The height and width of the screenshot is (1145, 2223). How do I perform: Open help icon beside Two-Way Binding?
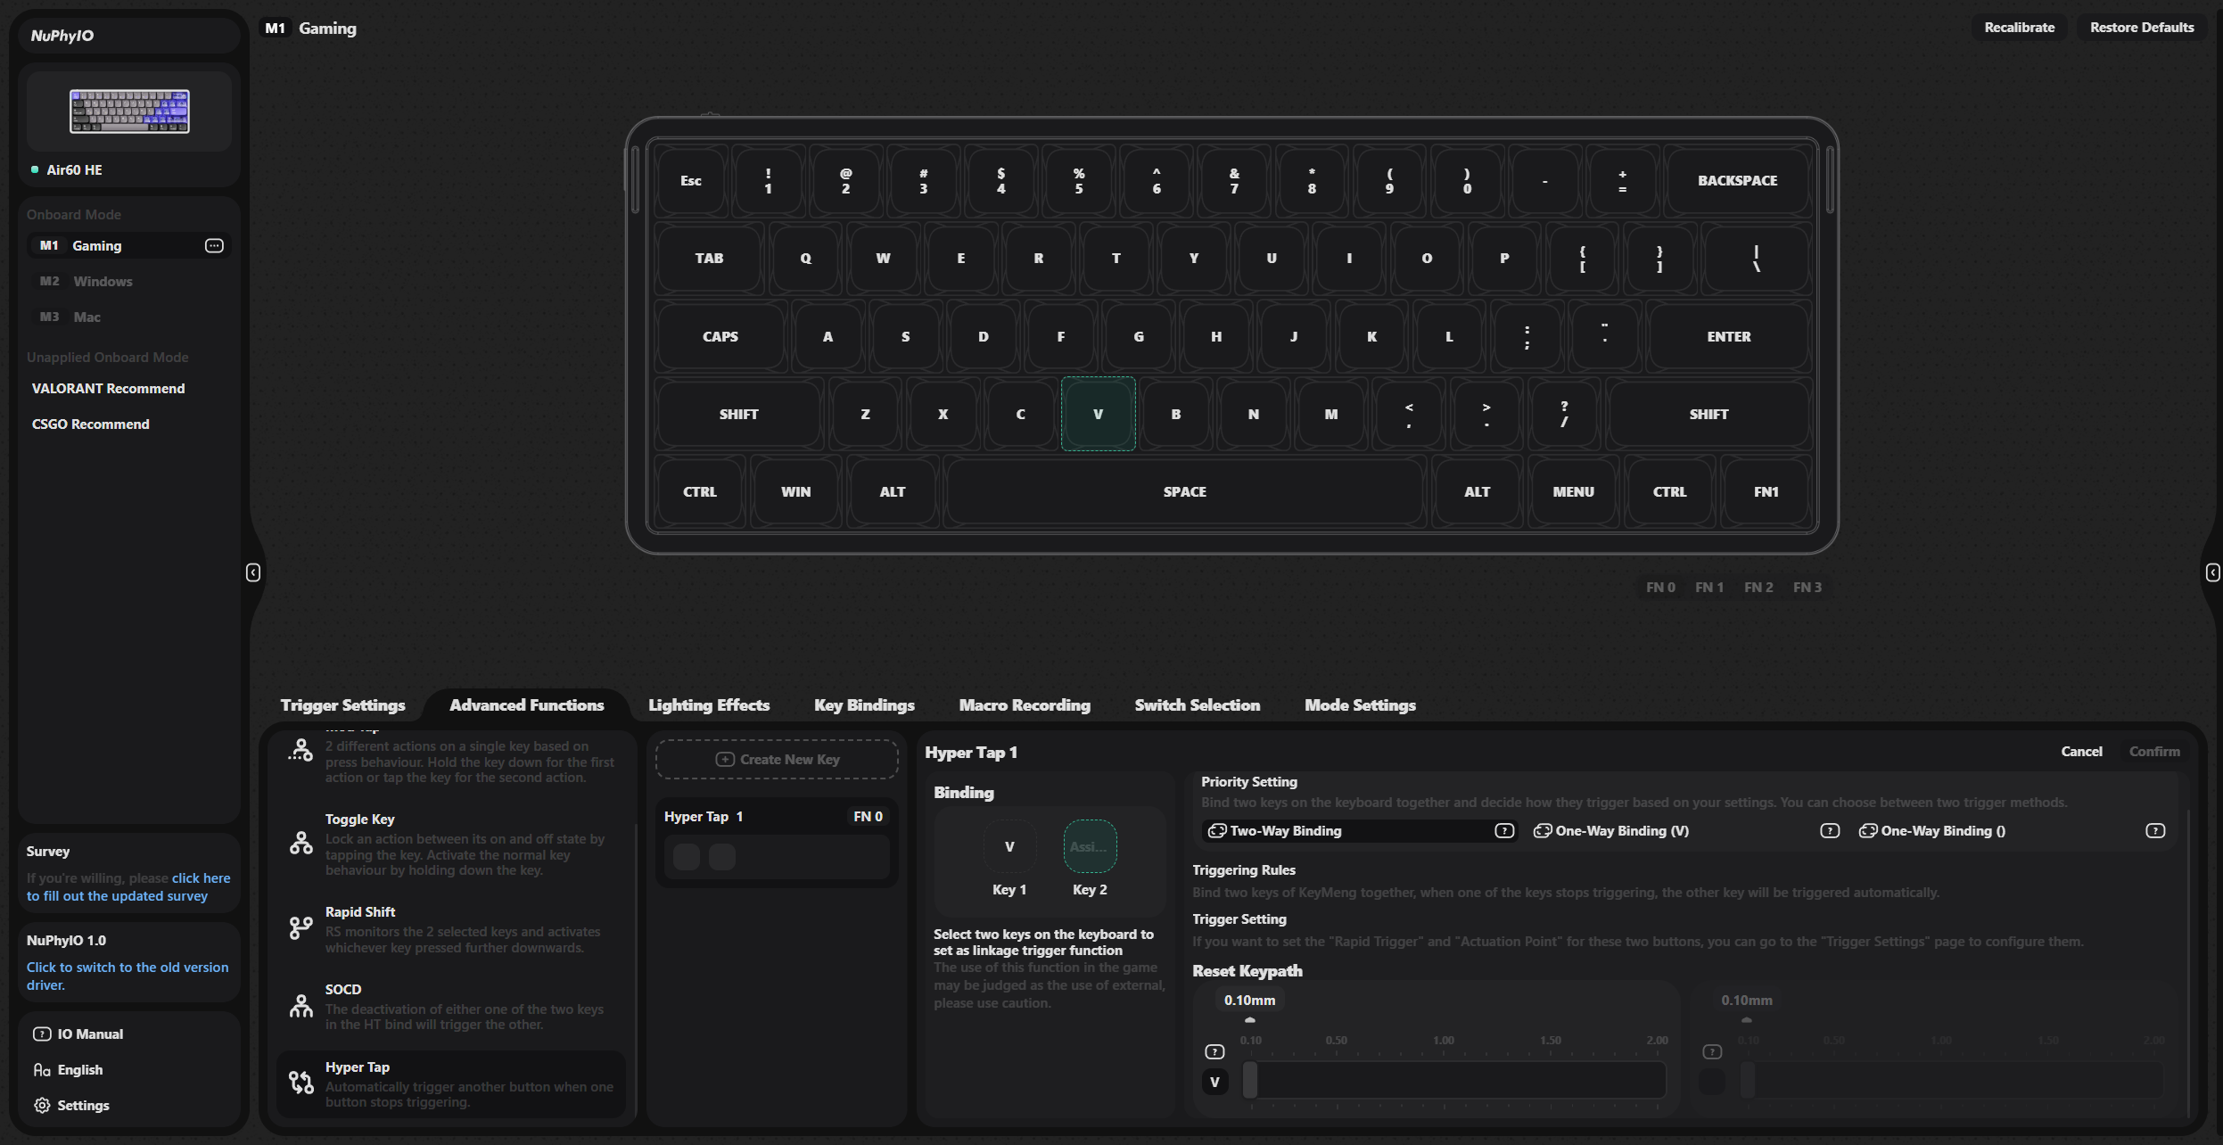click(x=1504, y=830)
